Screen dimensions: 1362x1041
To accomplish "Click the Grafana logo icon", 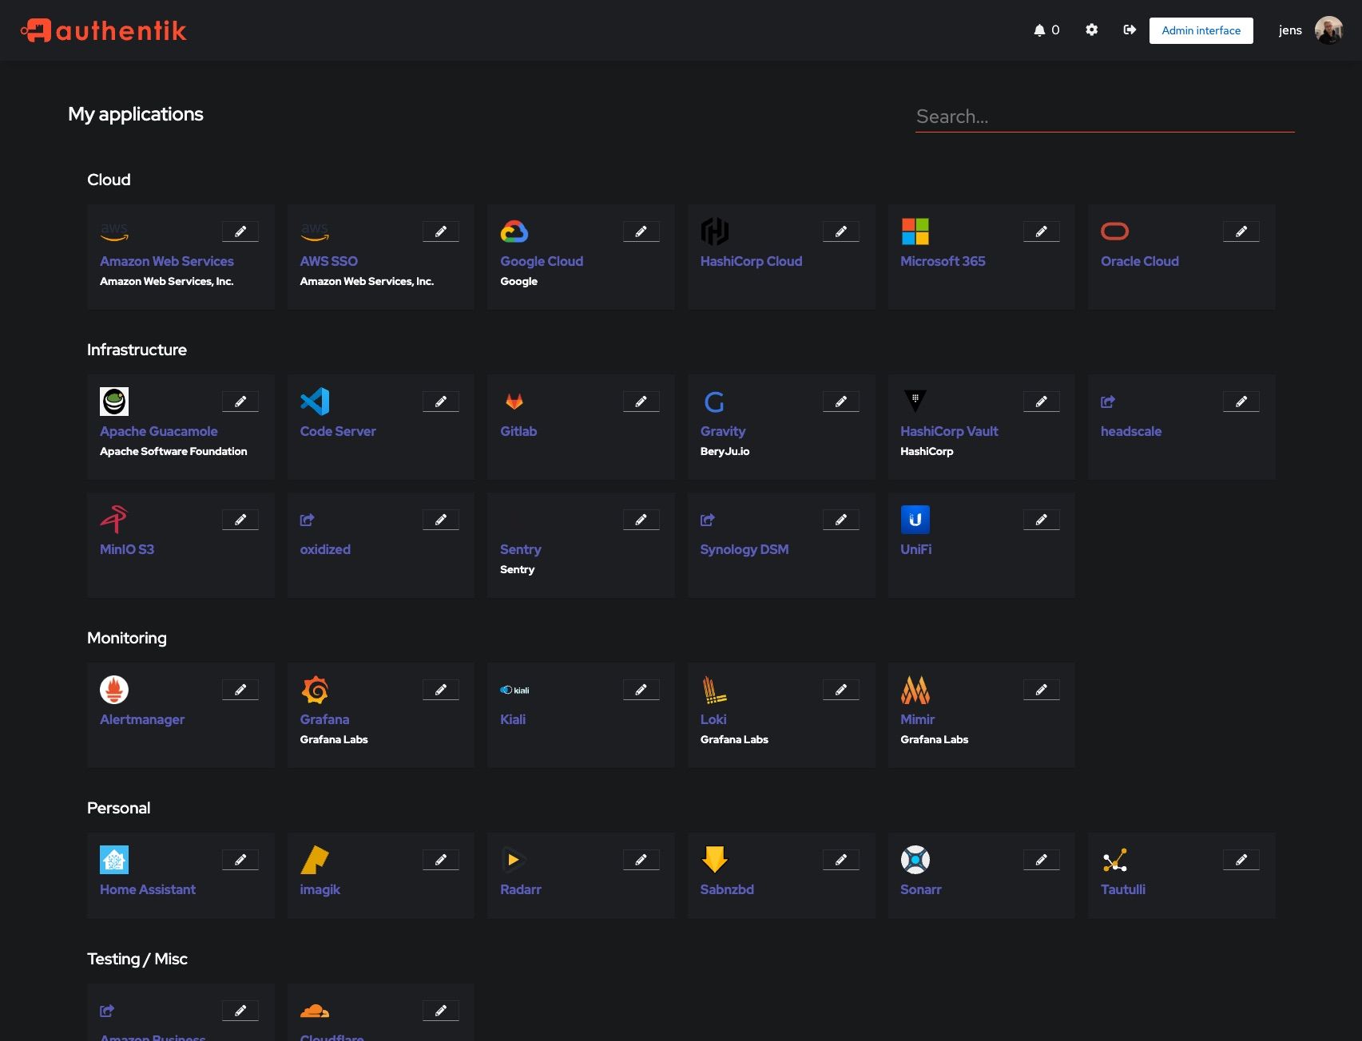I will (x=315, y=690).
